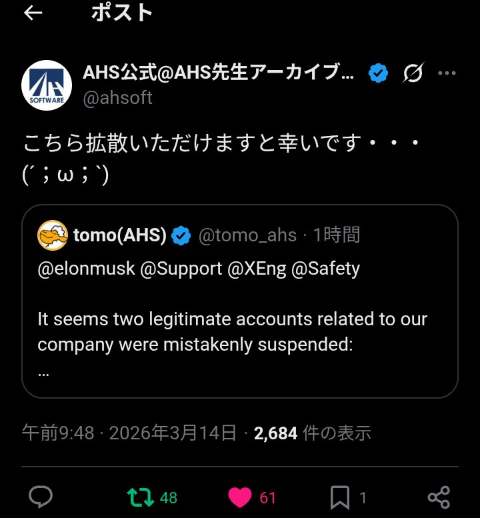Open the @tomo_ahs handle
This screenshot has height=518, width=480.
pos(247,235)
